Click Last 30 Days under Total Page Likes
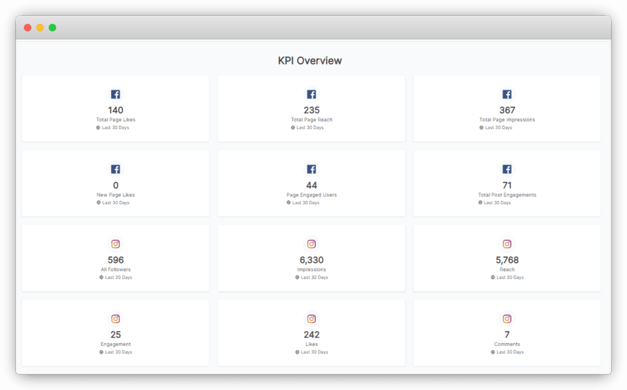 [x=115, y=128]
